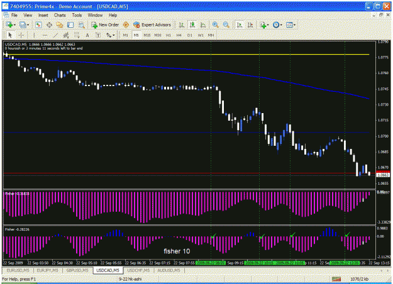This screenshot has width=393, height=284.
Task: Expand the New Chart dropdown arrow
Action: (x=14, y=25)
